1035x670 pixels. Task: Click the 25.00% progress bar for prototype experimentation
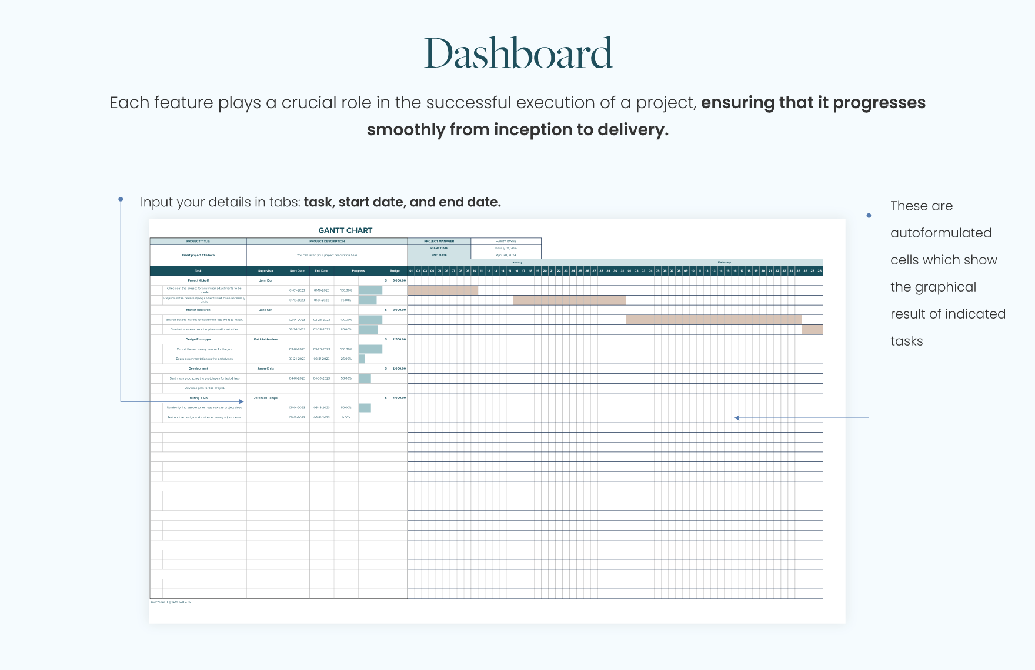(362, 359)
